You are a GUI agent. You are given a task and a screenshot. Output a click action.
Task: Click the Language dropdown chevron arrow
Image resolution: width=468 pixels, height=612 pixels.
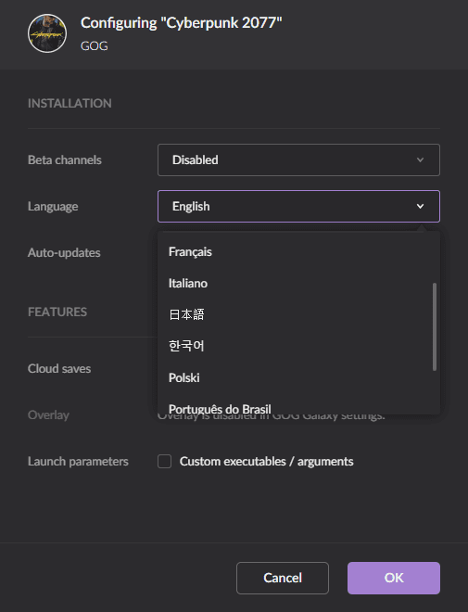[420, 206]
